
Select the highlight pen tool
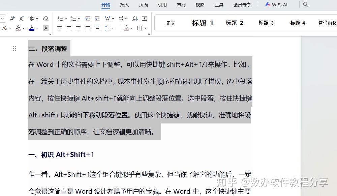[x=18, y=28]
